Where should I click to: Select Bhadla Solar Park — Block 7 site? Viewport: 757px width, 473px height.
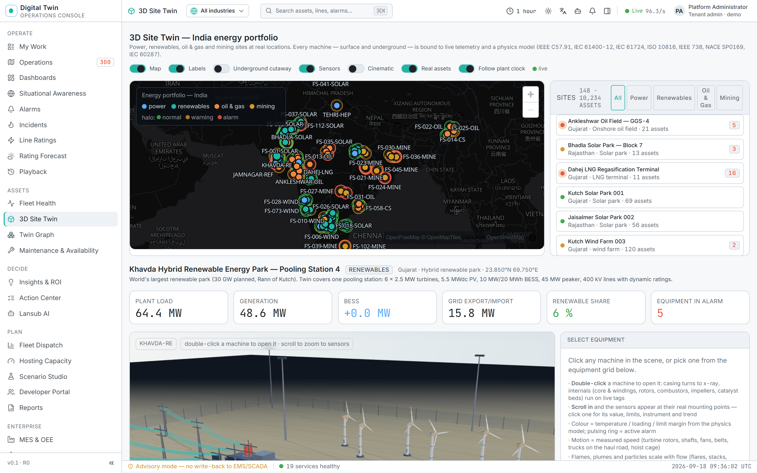(x=650, y=149)
